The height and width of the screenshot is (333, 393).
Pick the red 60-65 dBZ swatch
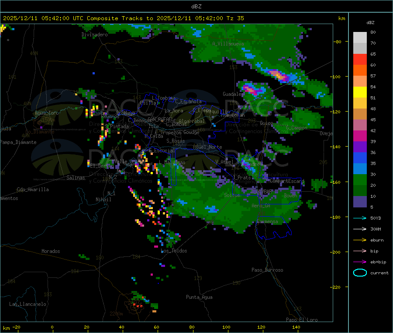[360, 59]
